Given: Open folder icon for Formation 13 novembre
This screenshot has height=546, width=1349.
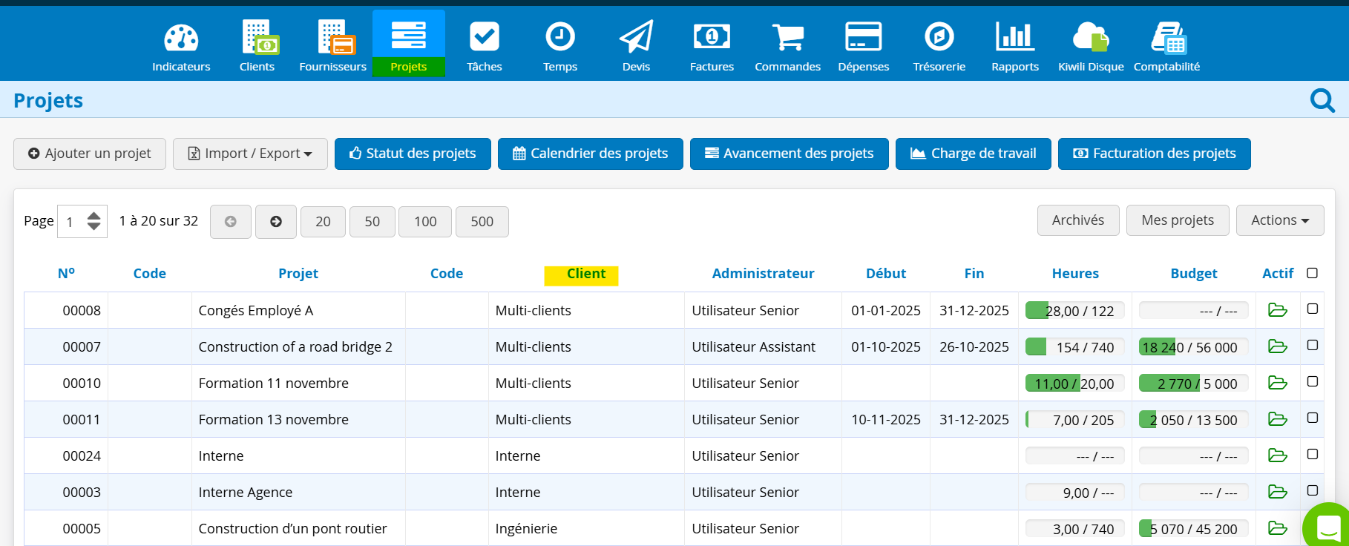Looking at the screenshot, I should click(x=1277, y=419).
